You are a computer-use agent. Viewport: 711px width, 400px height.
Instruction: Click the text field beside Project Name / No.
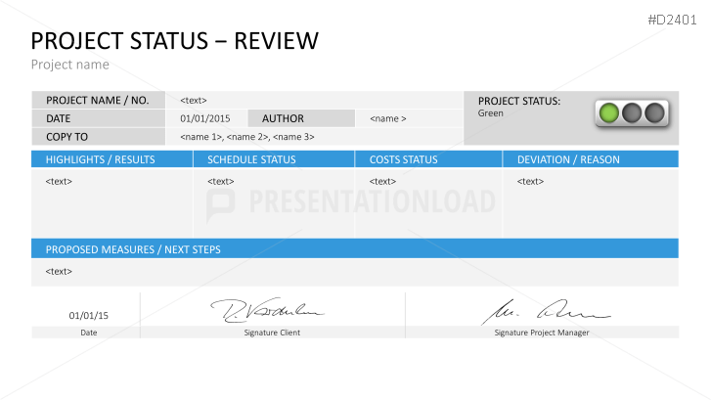[194, 100]
